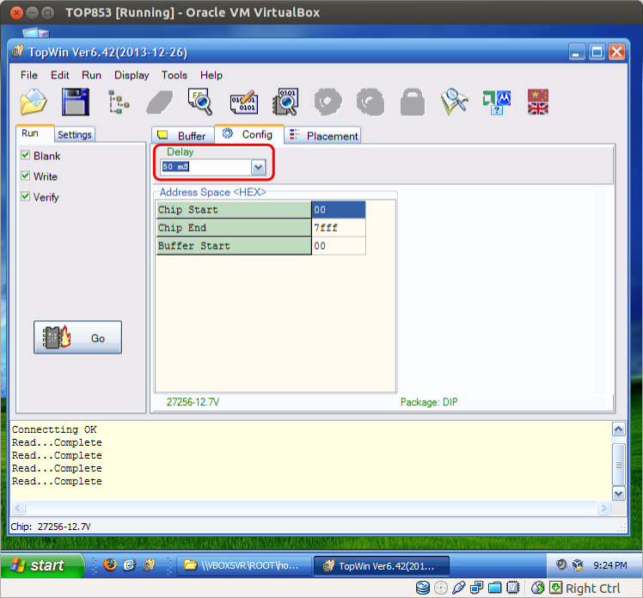This screenshot has width=643, height=598.
Task: Switch to the Buffer tab
Action: click(183, 135)
